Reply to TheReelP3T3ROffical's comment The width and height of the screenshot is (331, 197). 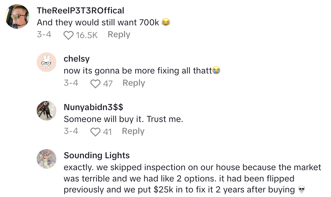pyautogui.click(x=119, y=35)
